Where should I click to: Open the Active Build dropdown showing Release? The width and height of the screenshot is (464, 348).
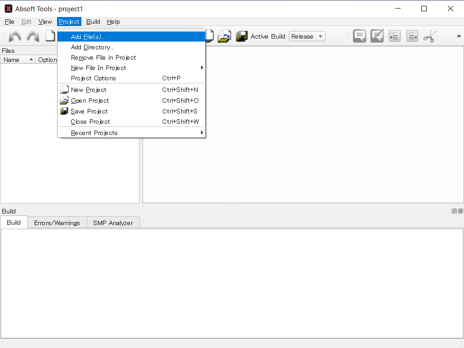(x=307, y=36)
